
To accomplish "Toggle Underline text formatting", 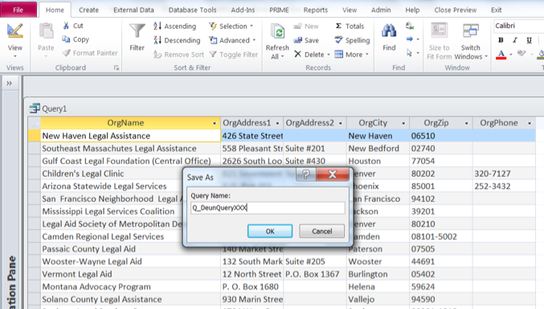I will point(529,40).
